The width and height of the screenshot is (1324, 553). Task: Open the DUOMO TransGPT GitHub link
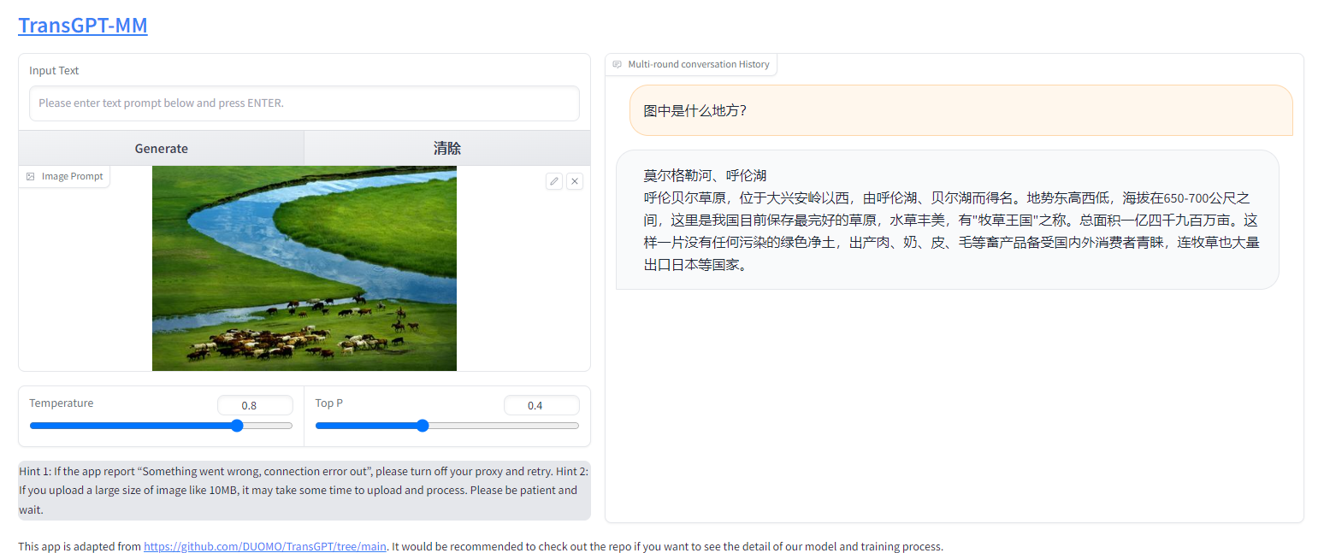pos(265,546)
